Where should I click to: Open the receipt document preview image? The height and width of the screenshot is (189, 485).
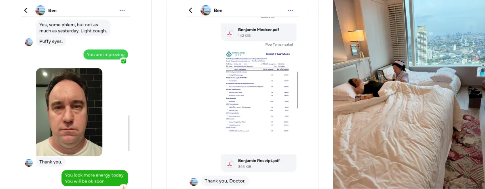[x=258, y=92]
